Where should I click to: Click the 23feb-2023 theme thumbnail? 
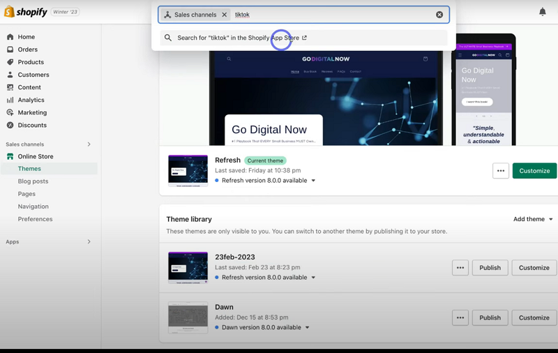pyautogui.click(x=188, y=268)
